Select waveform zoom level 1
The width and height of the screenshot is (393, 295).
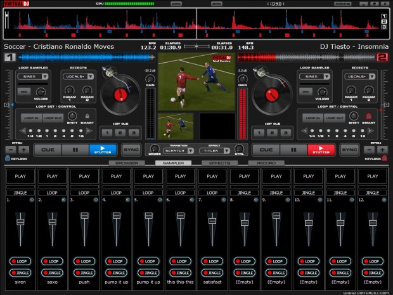coord(384,16)
